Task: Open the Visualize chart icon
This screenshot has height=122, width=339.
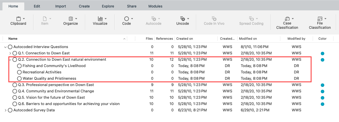Action: 100,18
